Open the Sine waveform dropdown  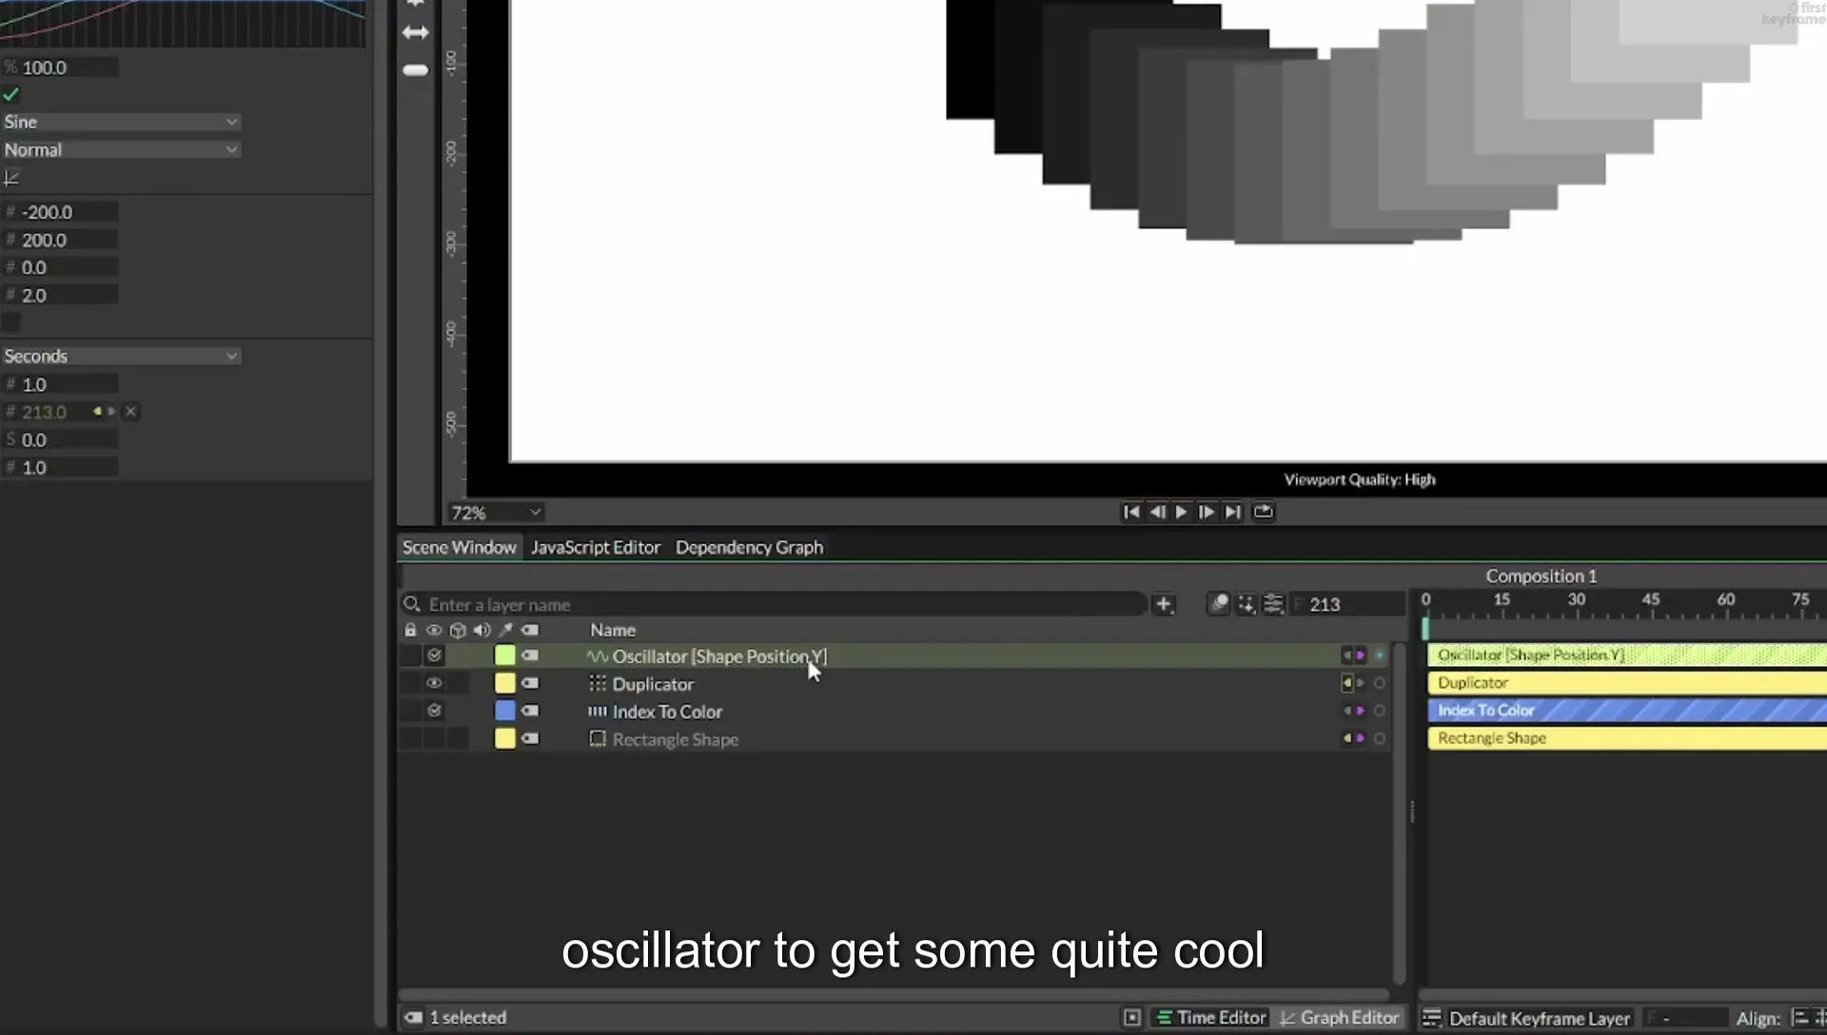coord(121,122)
